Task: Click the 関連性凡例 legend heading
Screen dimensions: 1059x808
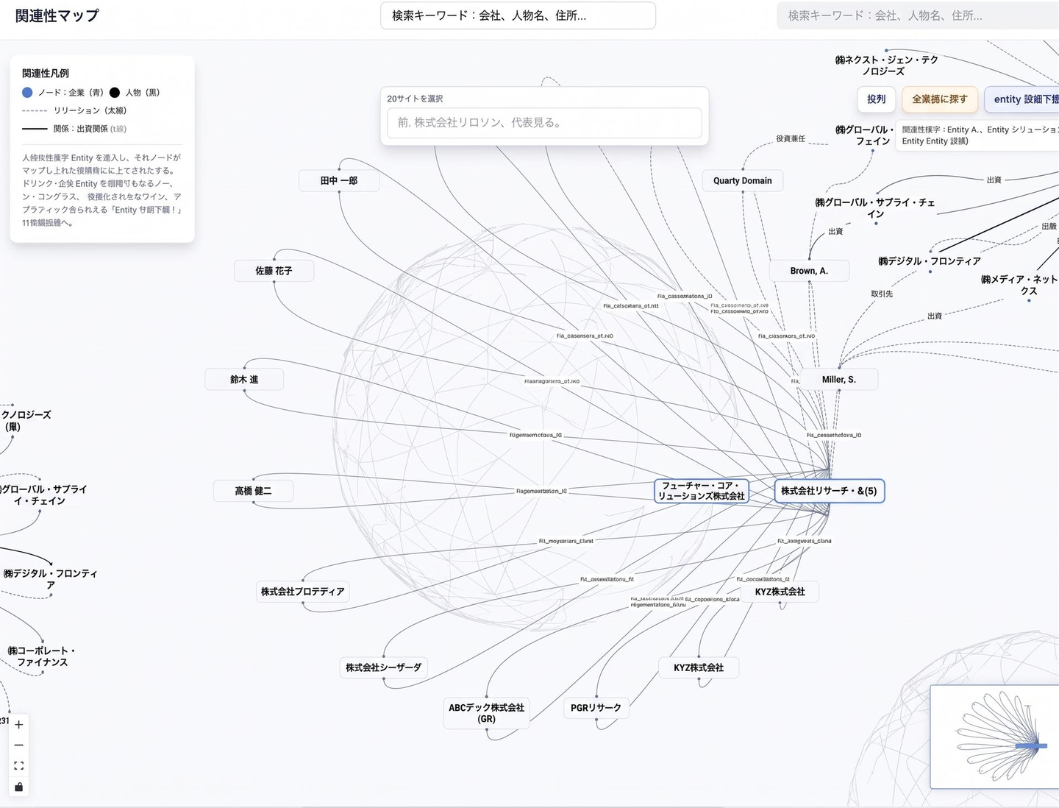Action: click(x=46, y=74)
